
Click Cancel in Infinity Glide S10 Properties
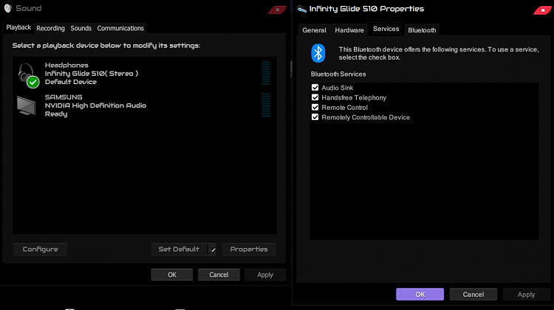pyautogui.click(x=473, y=294)
